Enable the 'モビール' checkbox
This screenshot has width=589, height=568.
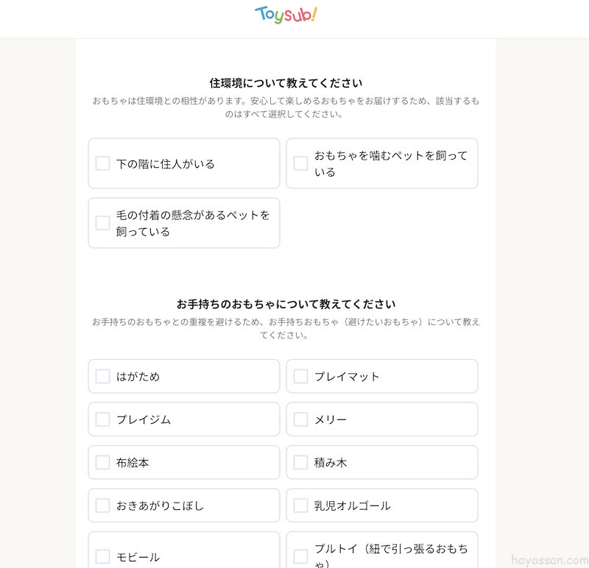pyautogui.click(x=103, y=556)
